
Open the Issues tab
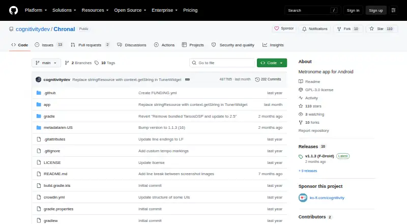[x=48, y=45]
